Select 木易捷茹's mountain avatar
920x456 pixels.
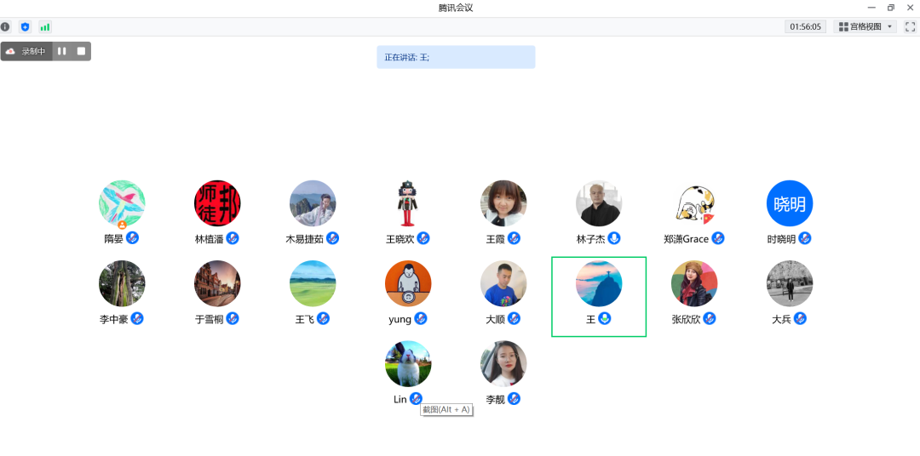pos(313,203)
